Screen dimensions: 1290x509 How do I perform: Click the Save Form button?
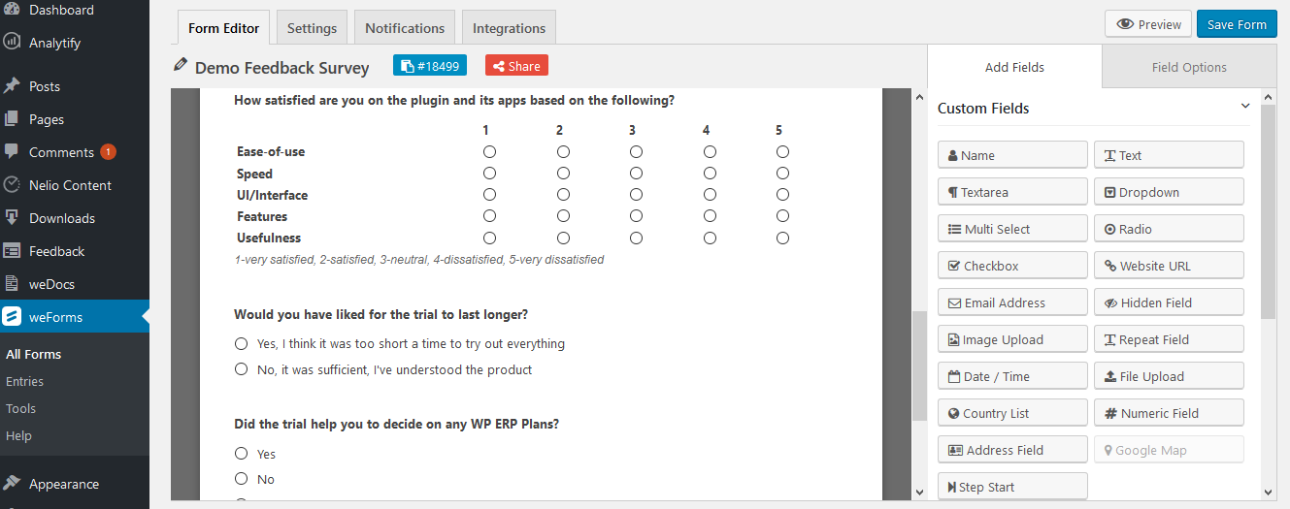[x=1237, y=24]
